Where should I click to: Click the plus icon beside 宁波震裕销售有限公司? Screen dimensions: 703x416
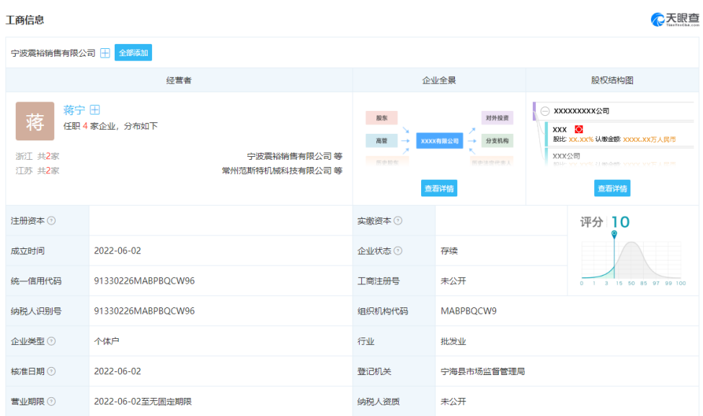[105, 53]
